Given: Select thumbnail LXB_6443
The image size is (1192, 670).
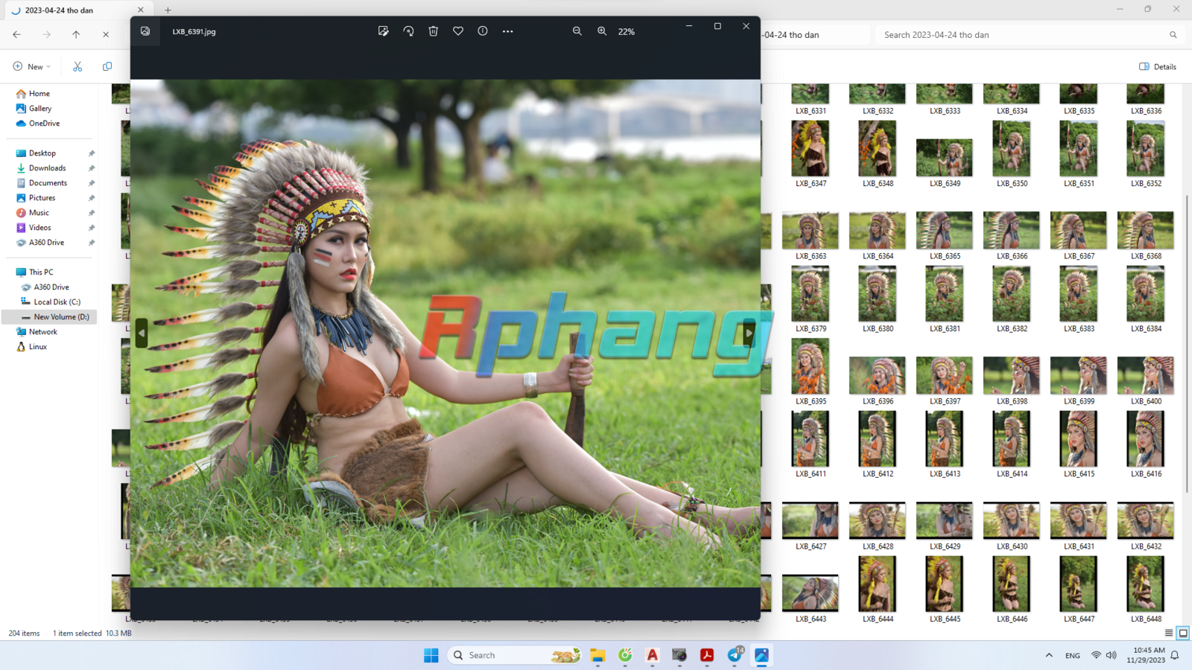Looking at the screenshot, I should (x=811, y=593).
